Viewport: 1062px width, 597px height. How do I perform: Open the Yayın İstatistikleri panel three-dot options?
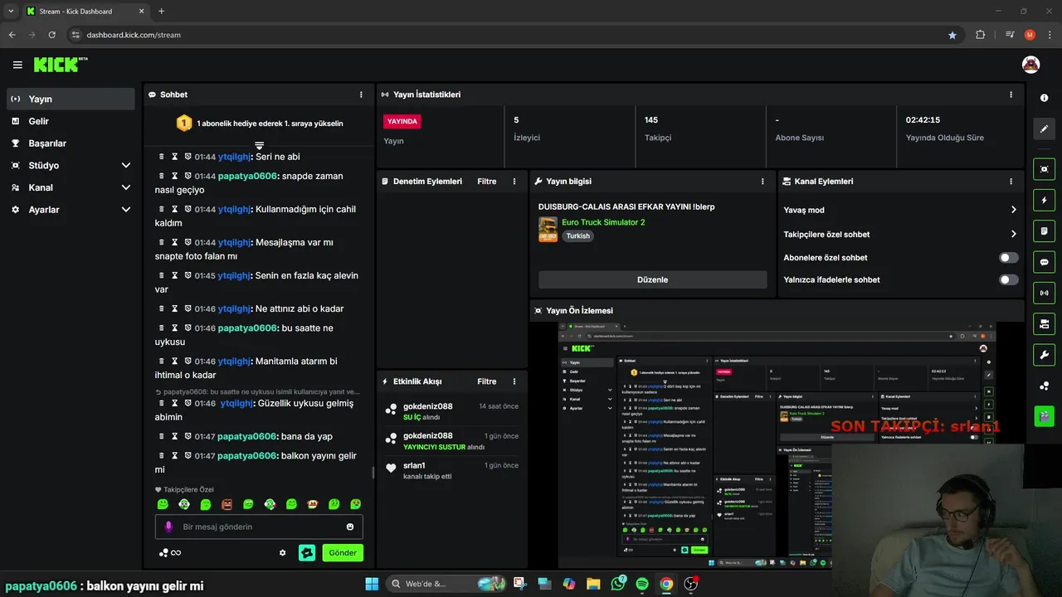click(1011, 95)
